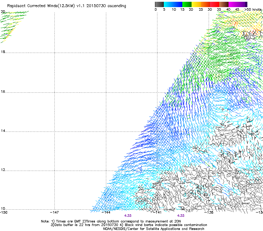The height and width of the screenshot is (231, 263).
Task: Click the legend value '35'
Action: pos(219,10)
